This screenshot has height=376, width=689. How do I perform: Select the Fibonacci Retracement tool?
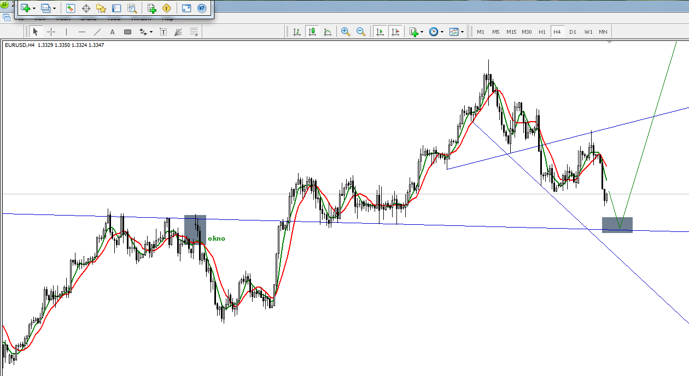click(194, 32)
